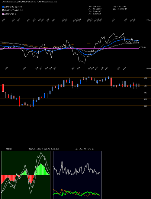
Task: Click the 651 price axis label
Action: pyautogui.click(x=145, y=78)
